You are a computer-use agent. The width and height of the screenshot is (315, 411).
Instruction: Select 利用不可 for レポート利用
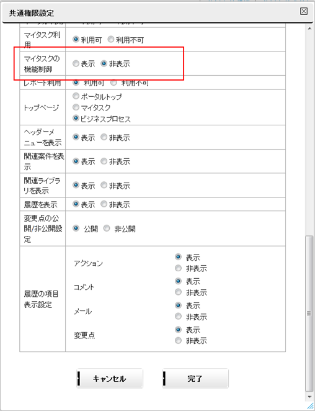(x=113, y=83)
